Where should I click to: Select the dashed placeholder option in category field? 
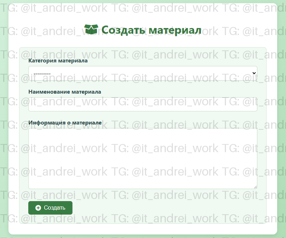click(x=41, y=74)
